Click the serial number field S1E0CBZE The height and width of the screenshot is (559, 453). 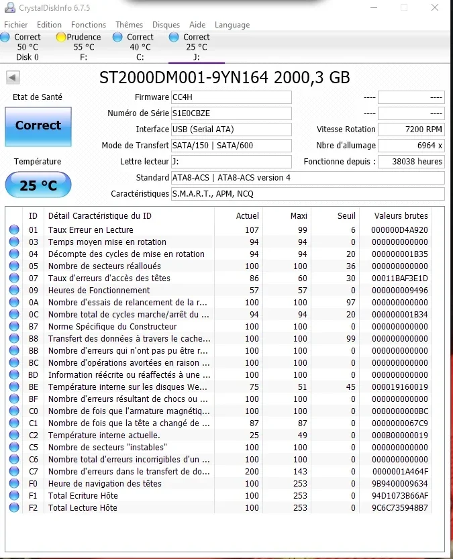pos(232,113)
